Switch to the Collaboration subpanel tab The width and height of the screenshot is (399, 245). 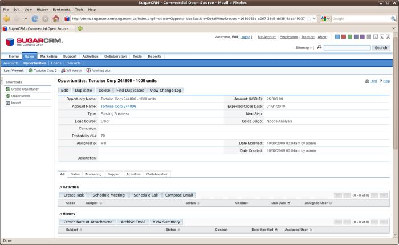(x=157, y=174)
